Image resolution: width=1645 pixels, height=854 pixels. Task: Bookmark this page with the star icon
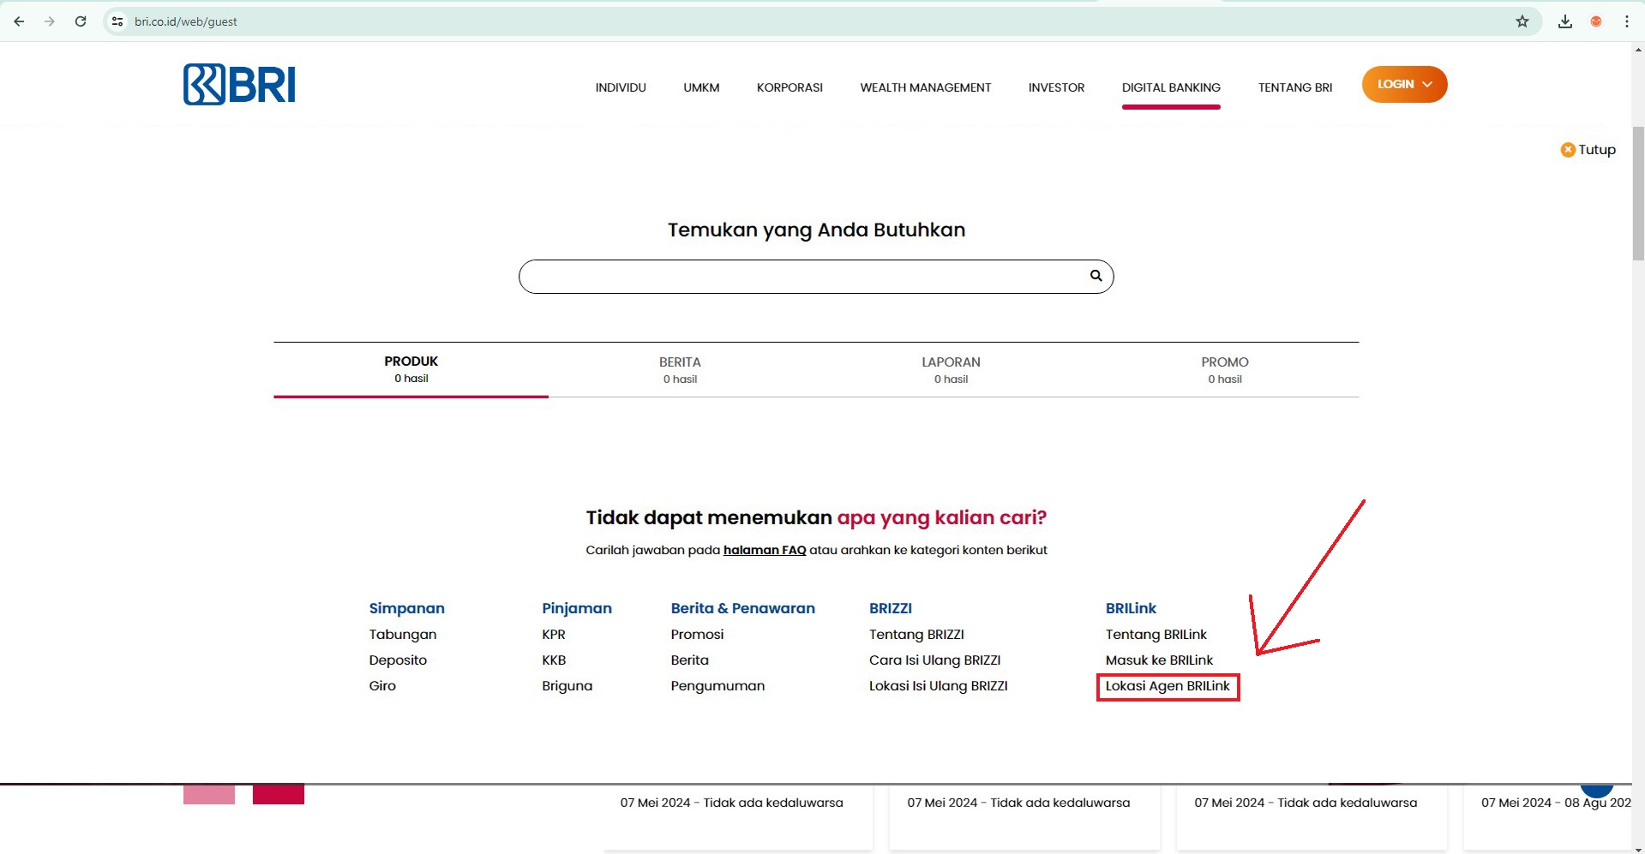tap(1522, 21)
